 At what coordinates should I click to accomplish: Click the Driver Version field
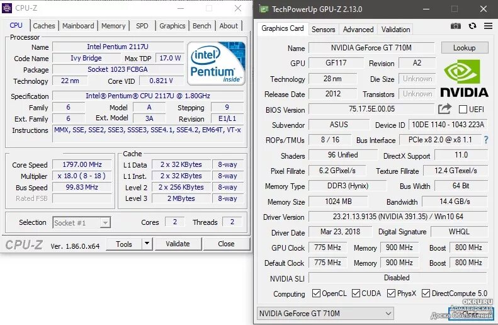click(x=398, y=217)
